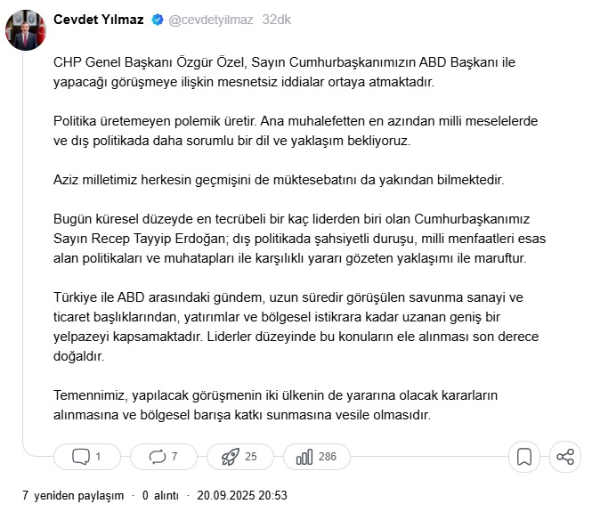Viewport: 592px width, 512px height.
Task: Click the blue verified badge
Action: pyautogui.click(x=158, y=19)
